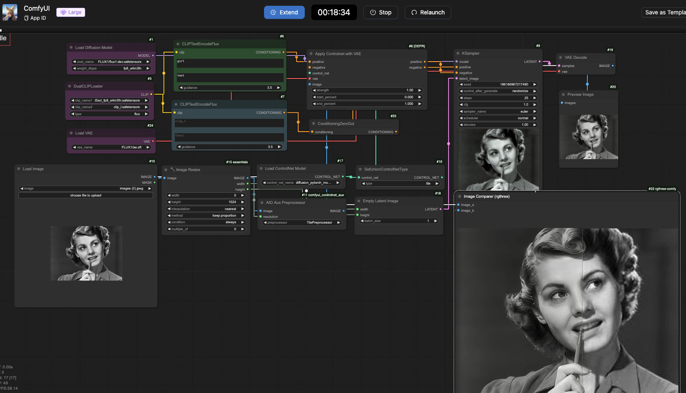
Task: Open the sampler_name dropdown showing euler
Action: point(498,111)
